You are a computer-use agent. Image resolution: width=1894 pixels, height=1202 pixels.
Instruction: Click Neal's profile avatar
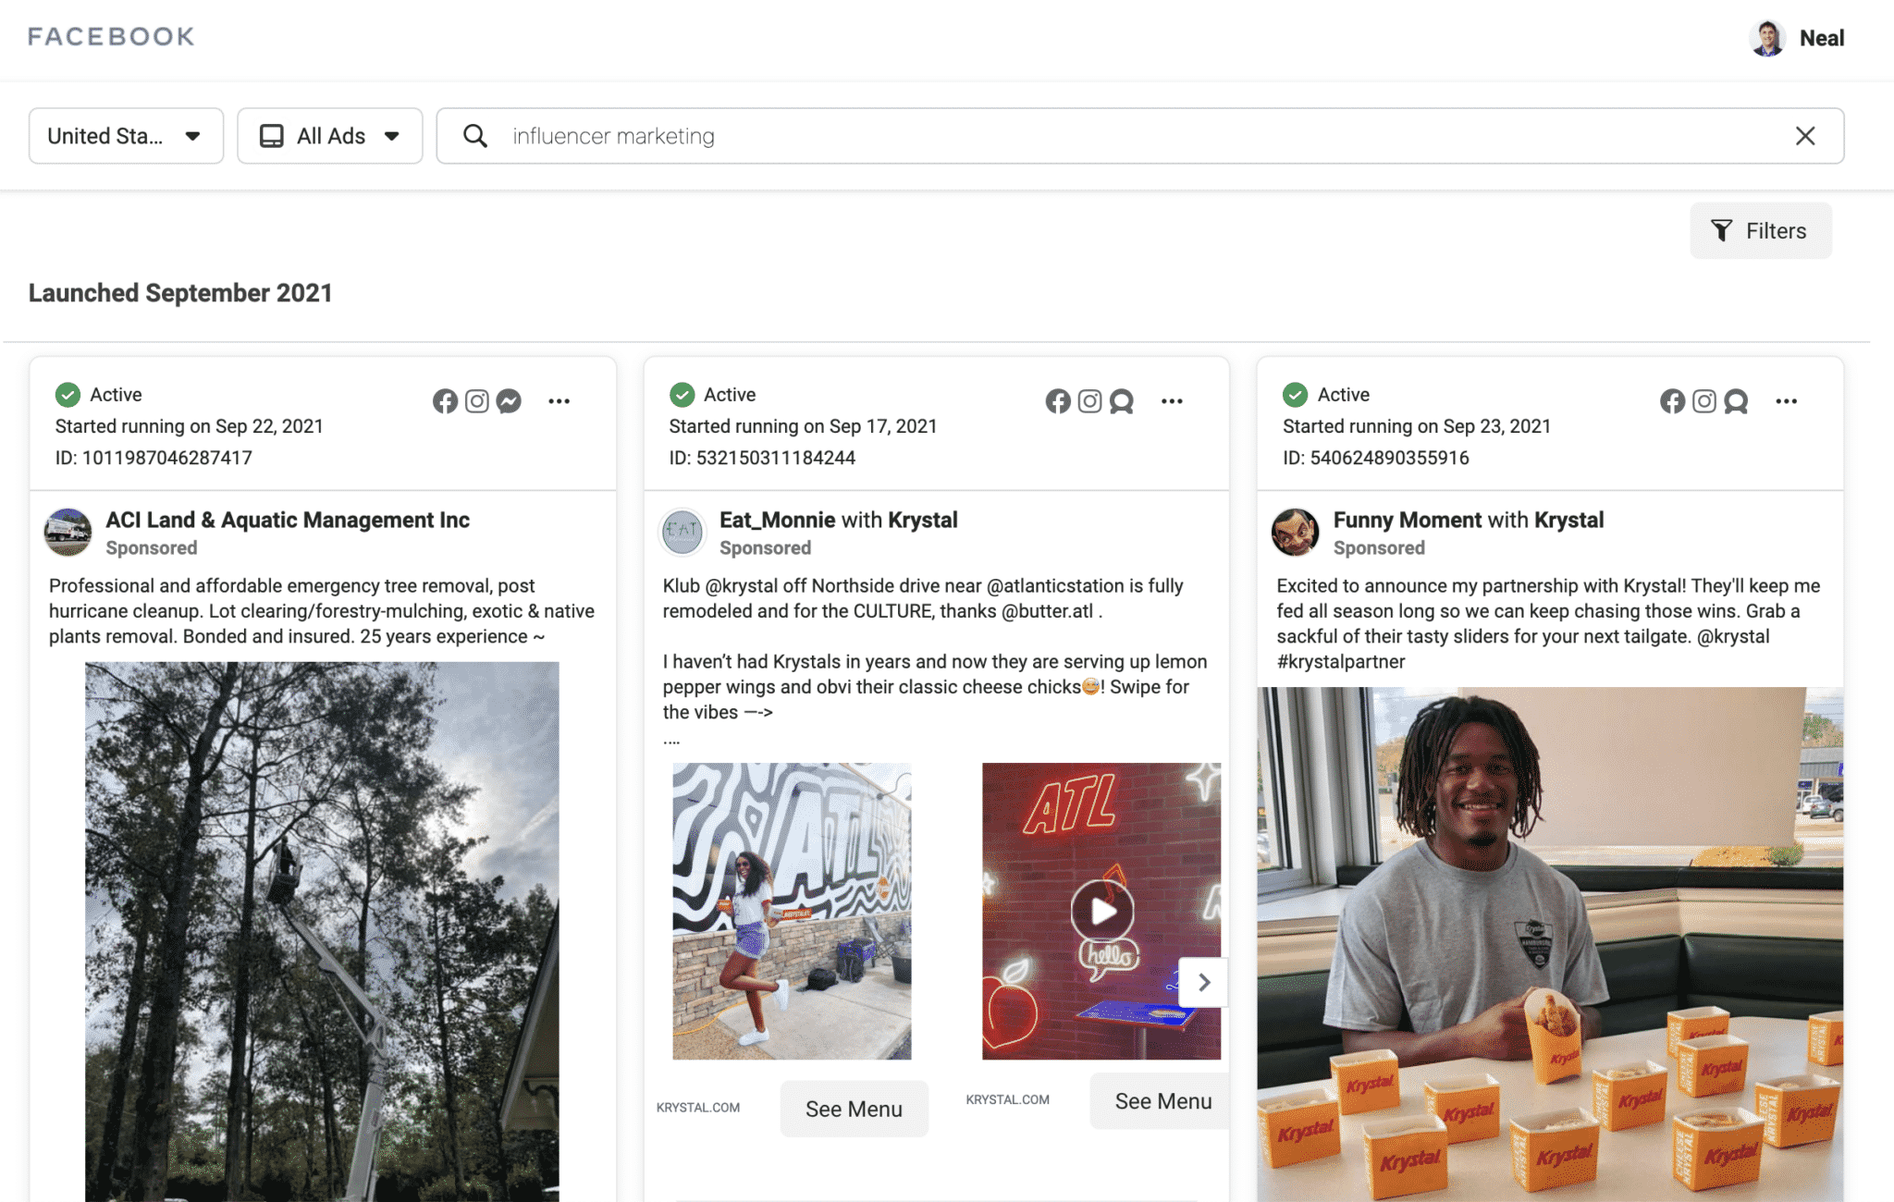pyautogui.click(x=1768, y=38)
